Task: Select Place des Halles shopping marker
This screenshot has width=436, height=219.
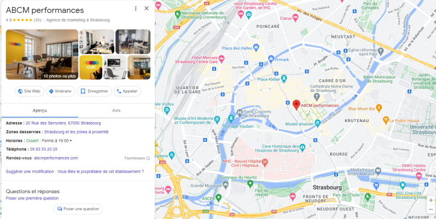Action: [x=256, y=48]
